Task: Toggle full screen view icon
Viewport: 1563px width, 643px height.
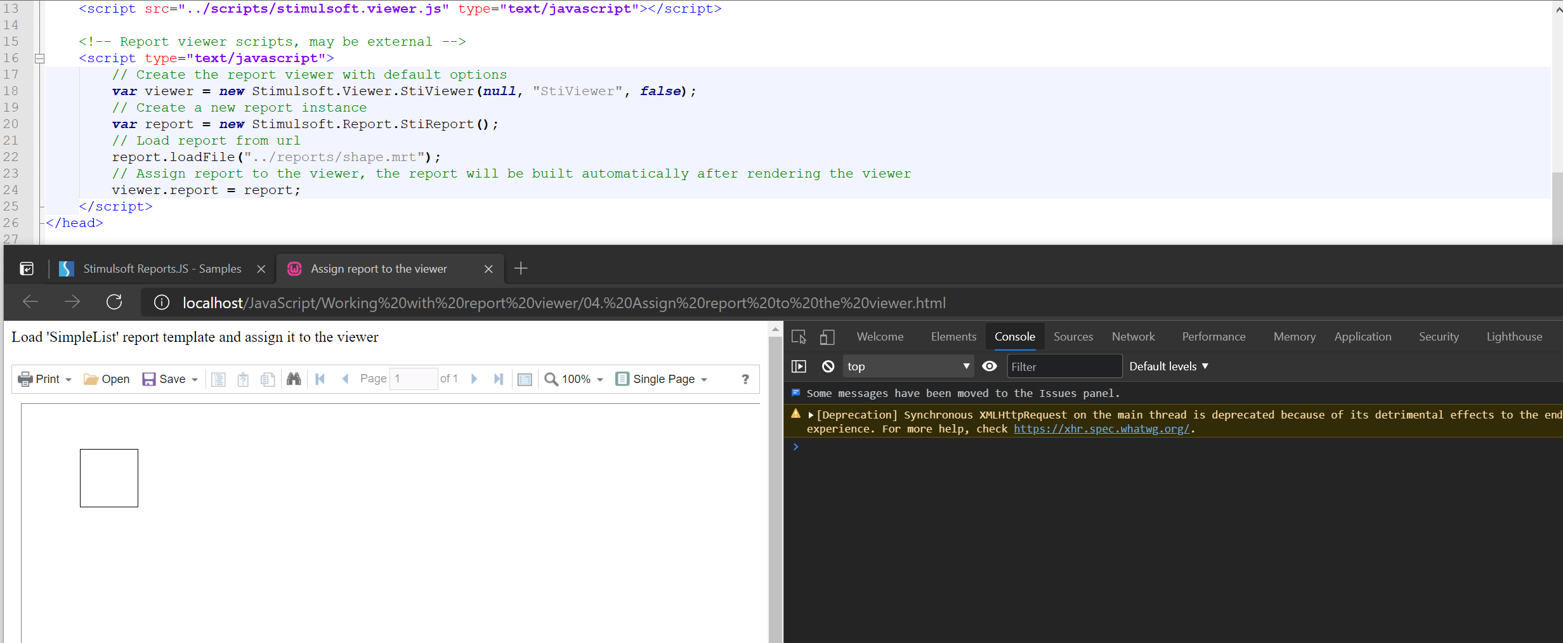Action: [x=525, y=379]
